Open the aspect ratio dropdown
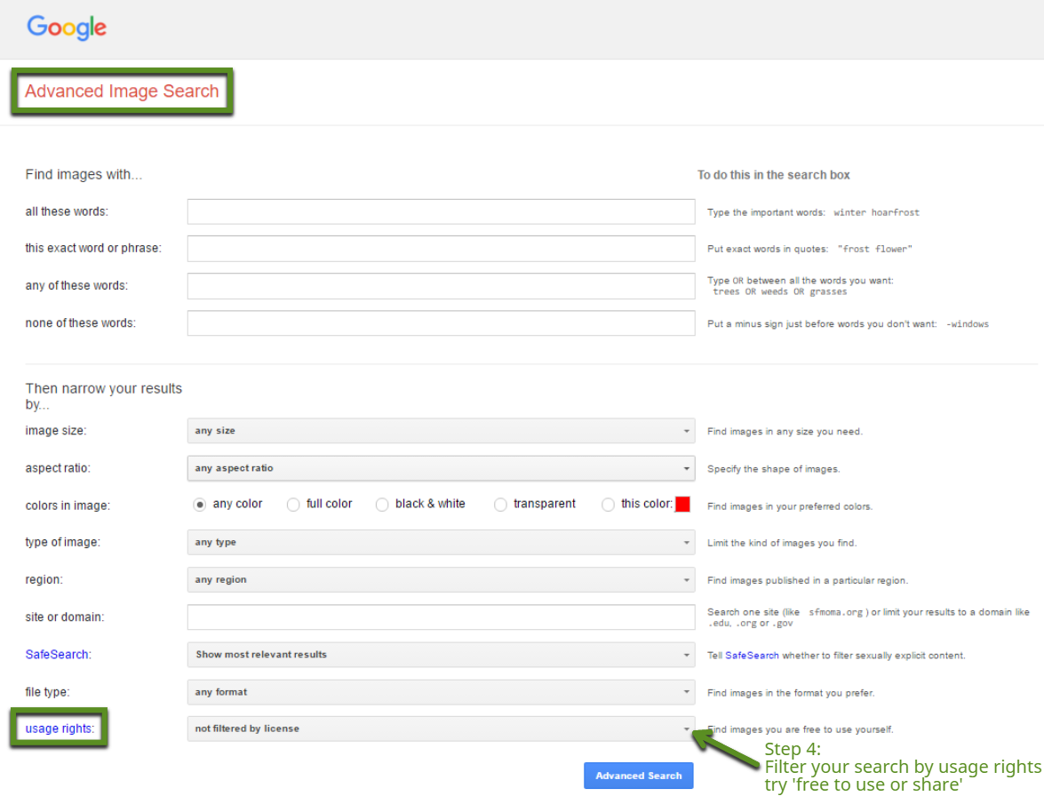The image size is (1044, 804). pos(441,468)
